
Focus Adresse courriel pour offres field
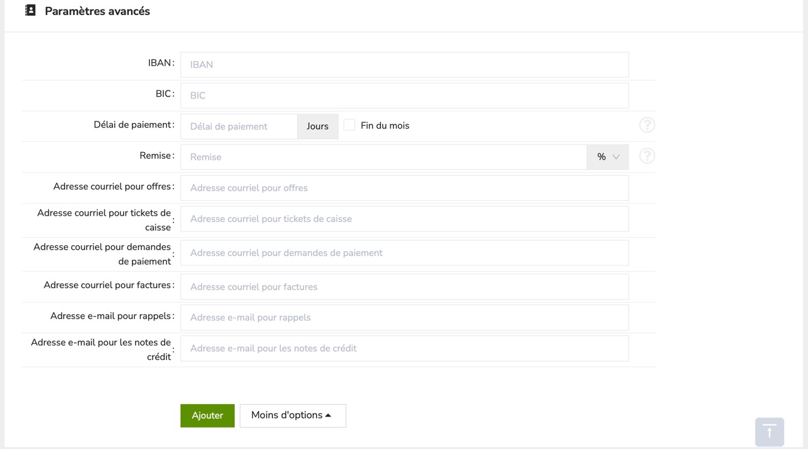point(404,188)
